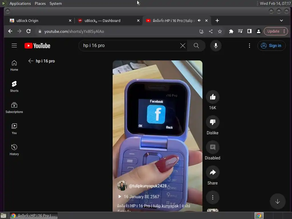
Task: Open the @tulipkunyapuk2428 channel
Action: pos(148,186)
